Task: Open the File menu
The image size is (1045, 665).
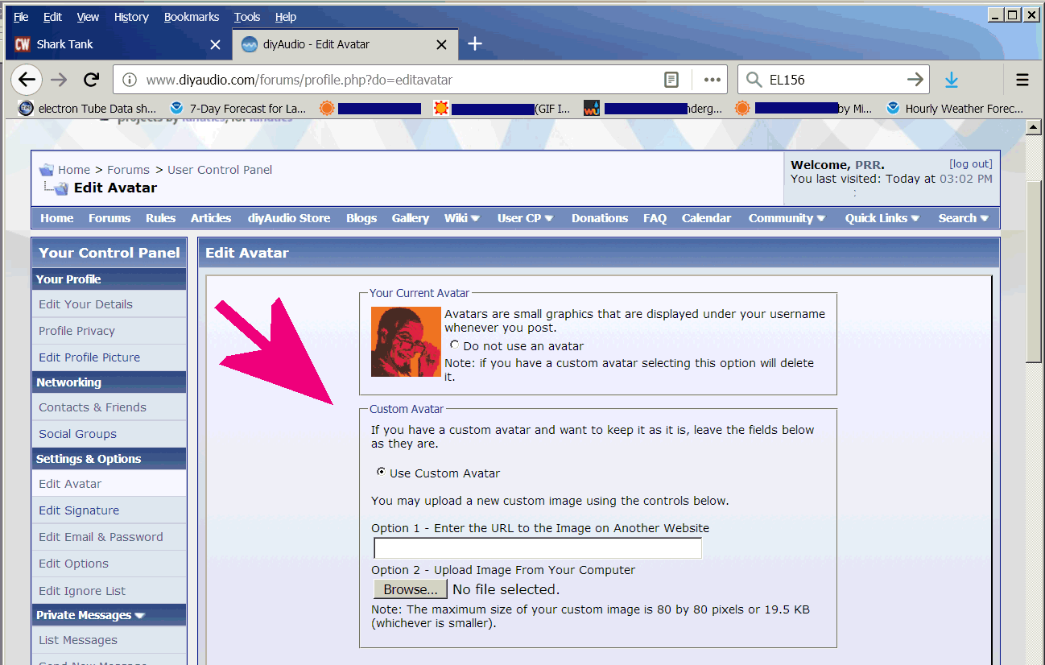Action: coord(21,17)
